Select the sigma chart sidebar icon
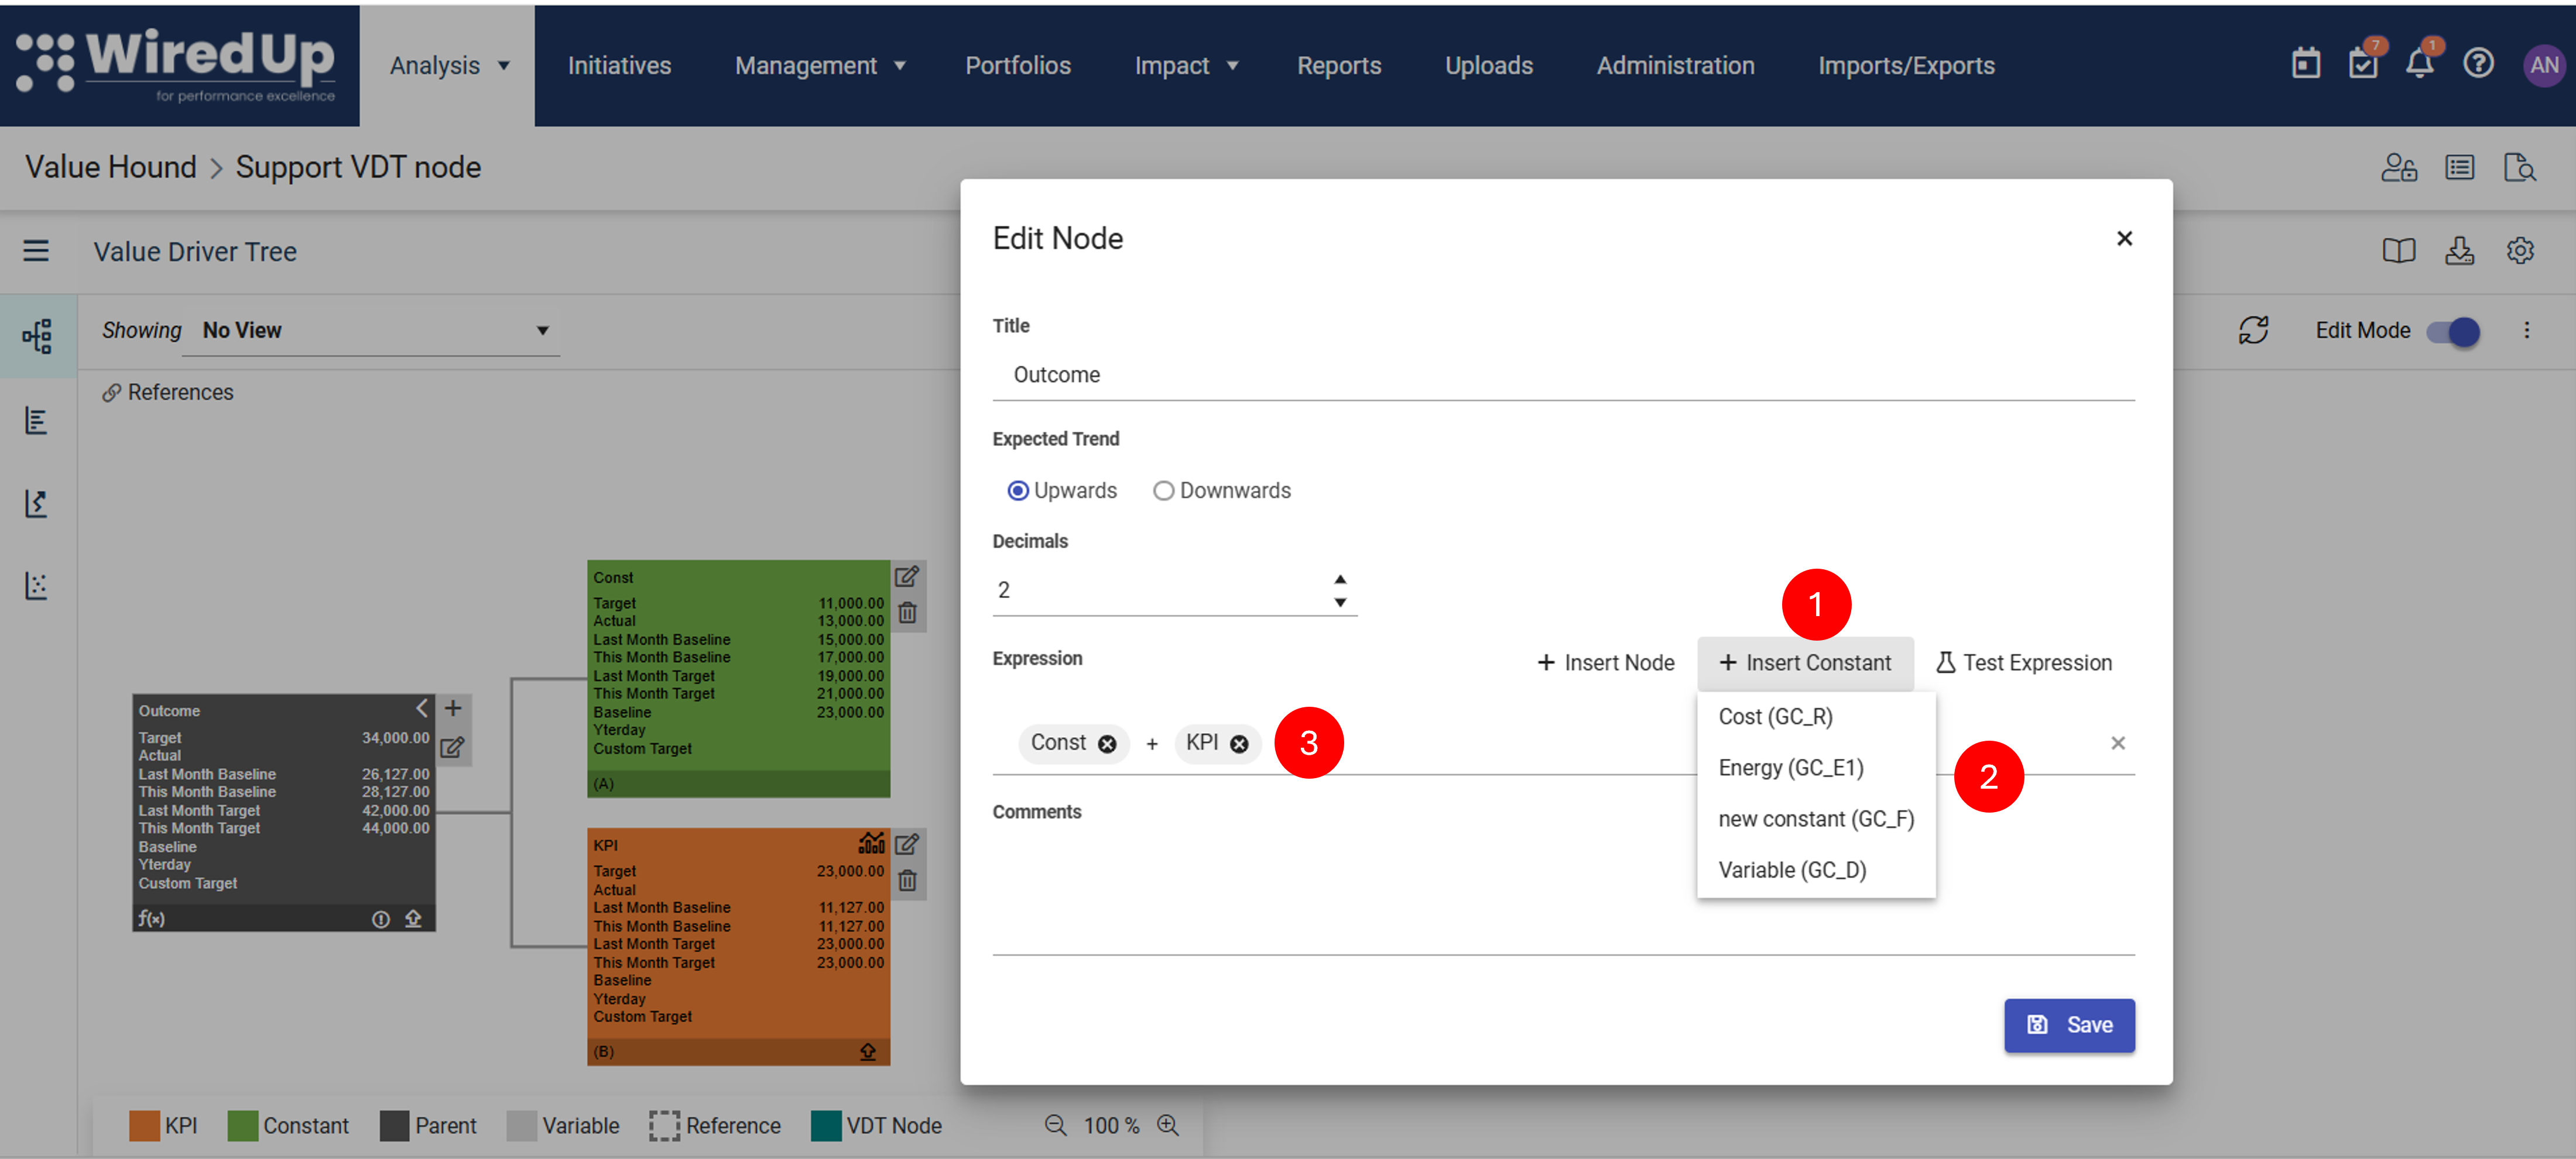The height and width of the screenshot is (1159, 2576). click(36, 503)
